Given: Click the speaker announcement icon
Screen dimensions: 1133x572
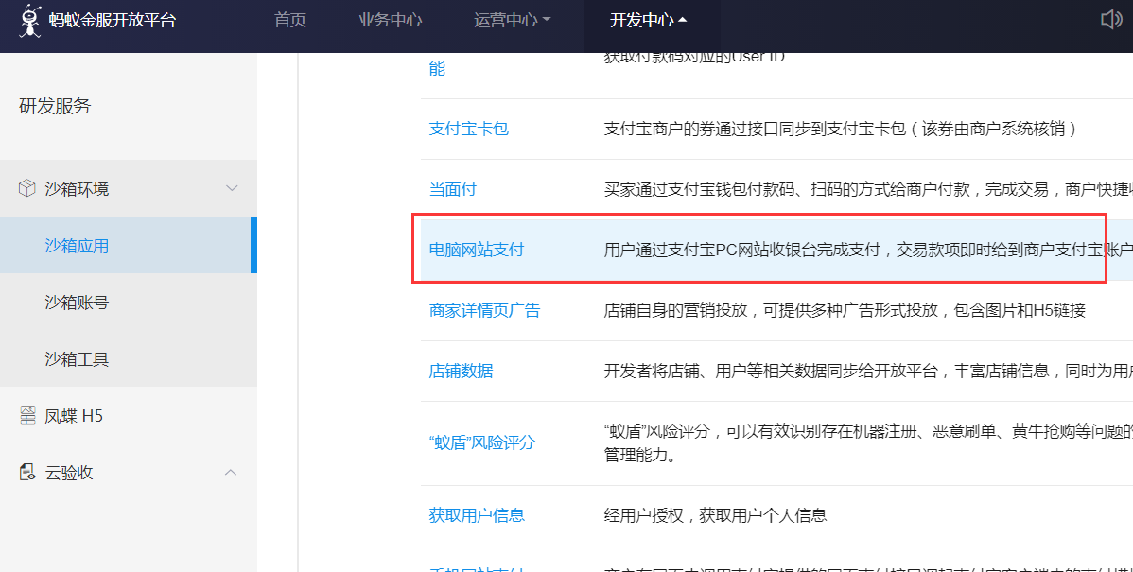Looking at the screenshot, I should point(1110,20).
